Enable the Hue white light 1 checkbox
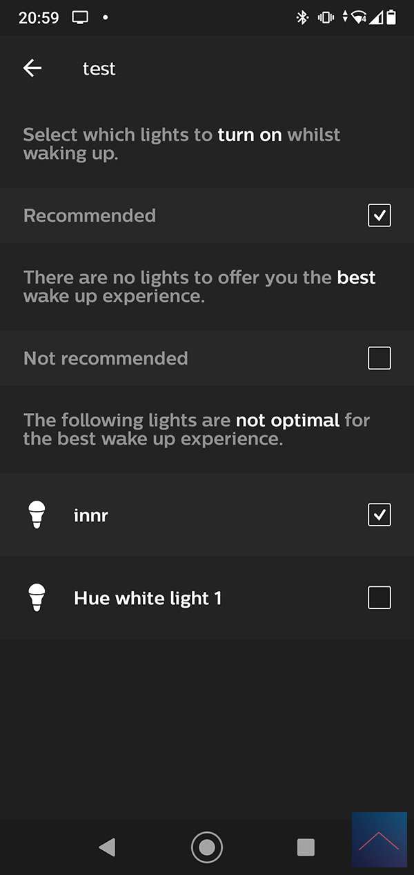Viewport: 414px width, 875px height. tap(379, 597)
